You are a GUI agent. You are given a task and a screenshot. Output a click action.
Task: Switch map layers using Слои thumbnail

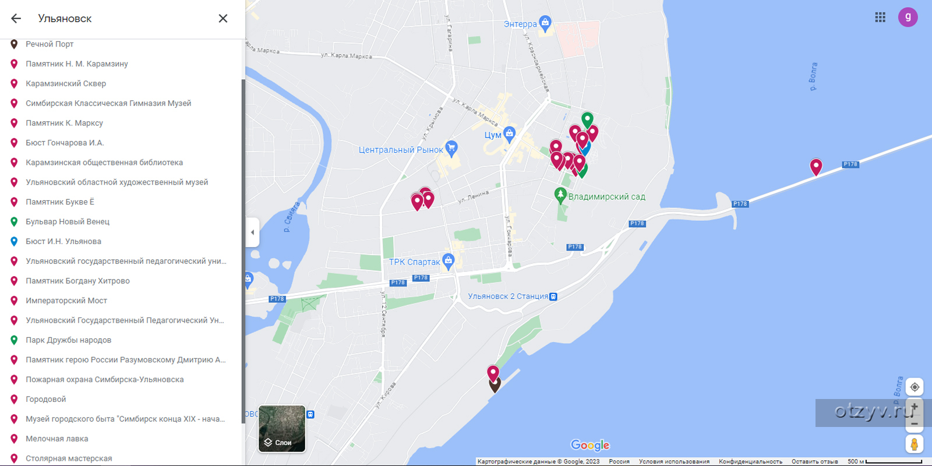pos(282,429)
